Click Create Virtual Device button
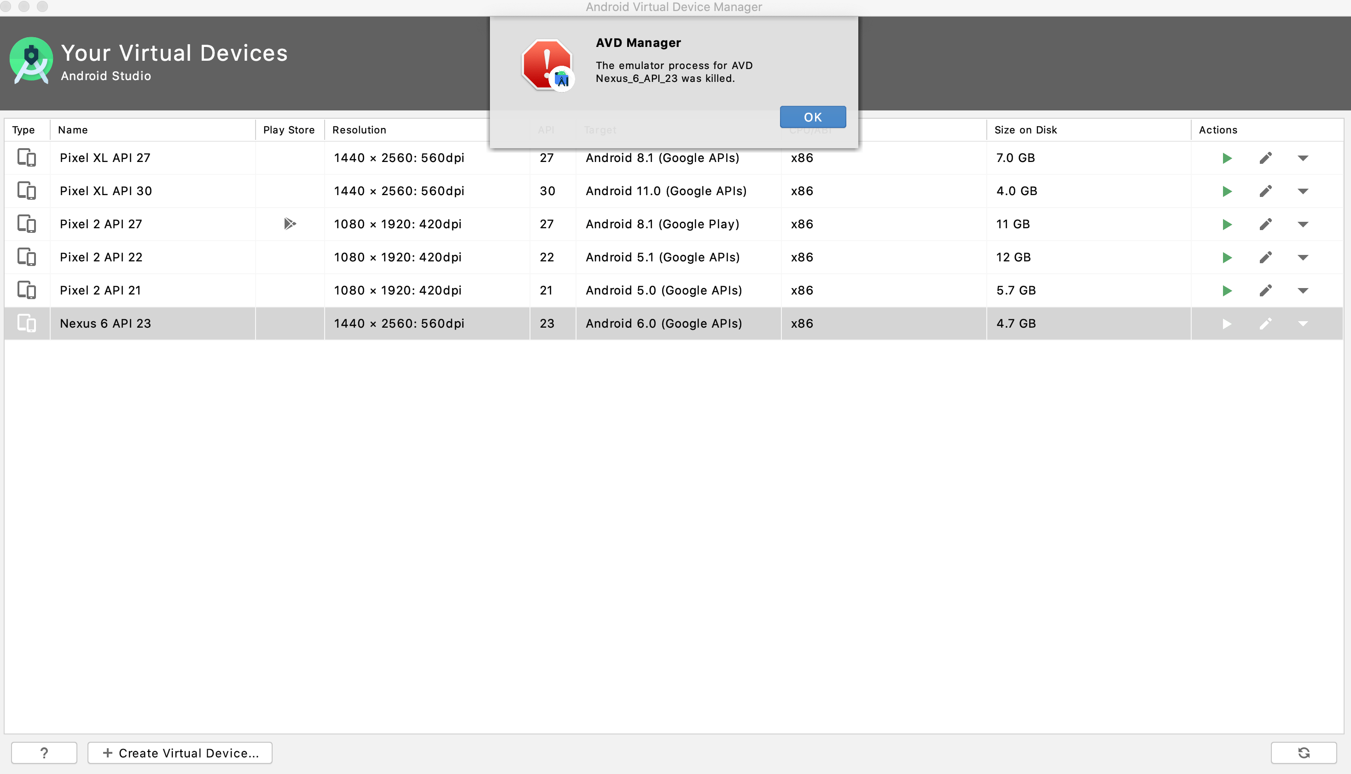The image size is (1351, 774). [x=180, y=753]
